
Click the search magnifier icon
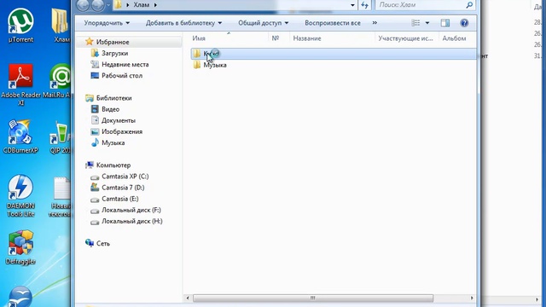click(x=469, y=5)
